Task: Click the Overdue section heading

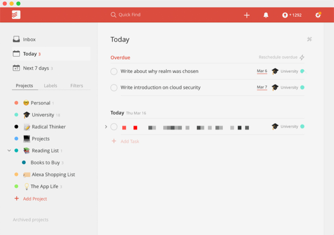Action: point(120,57)
